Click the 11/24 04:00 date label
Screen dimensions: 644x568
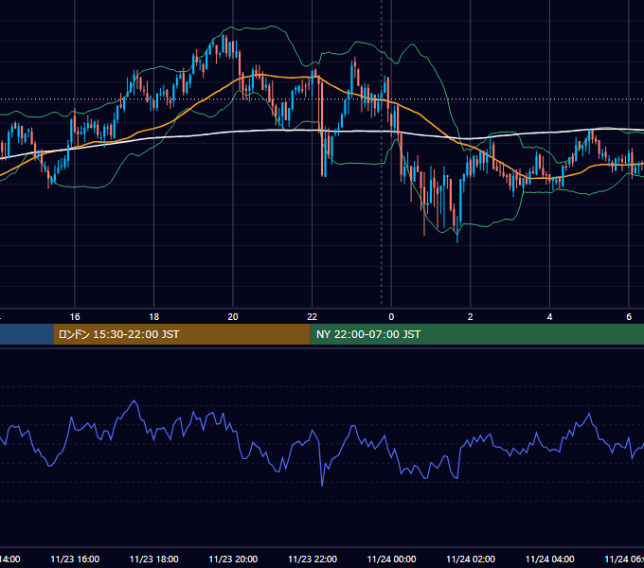click(549, 559)
